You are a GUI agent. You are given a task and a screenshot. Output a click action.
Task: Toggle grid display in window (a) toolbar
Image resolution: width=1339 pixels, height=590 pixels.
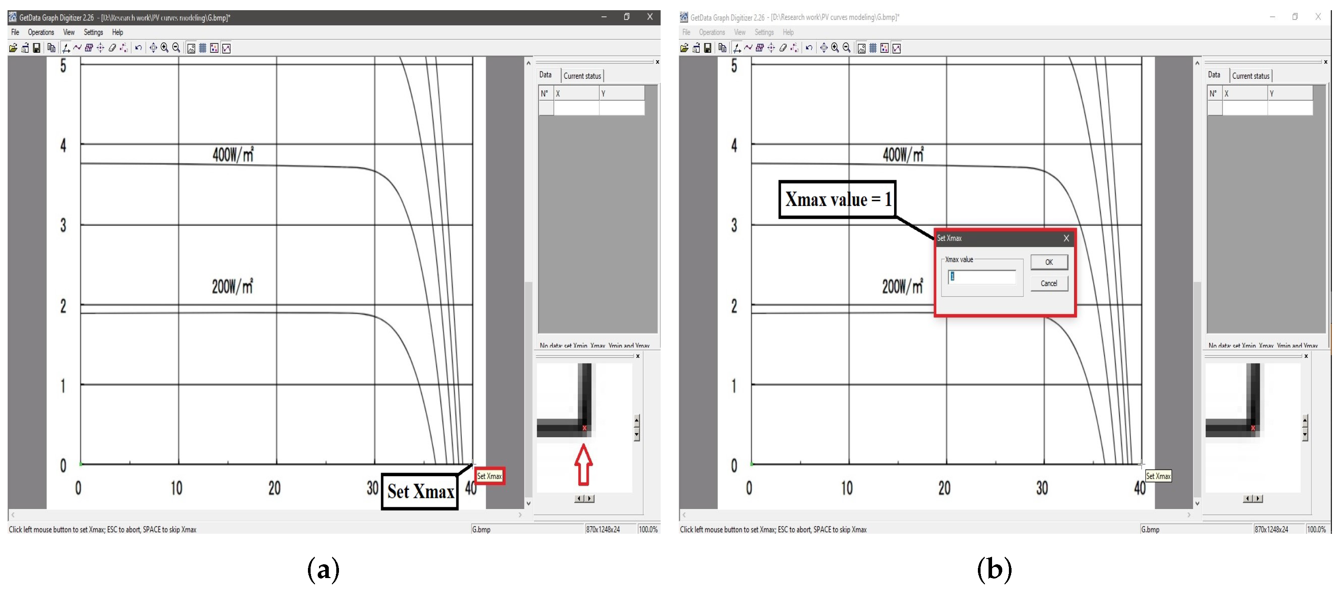[x=203, y=48]
